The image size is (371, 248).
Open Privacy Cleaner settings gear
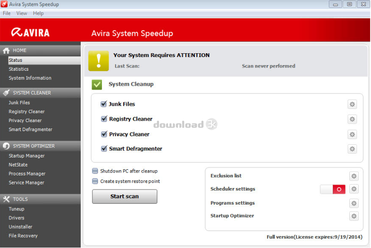click(x=352, y=134)
